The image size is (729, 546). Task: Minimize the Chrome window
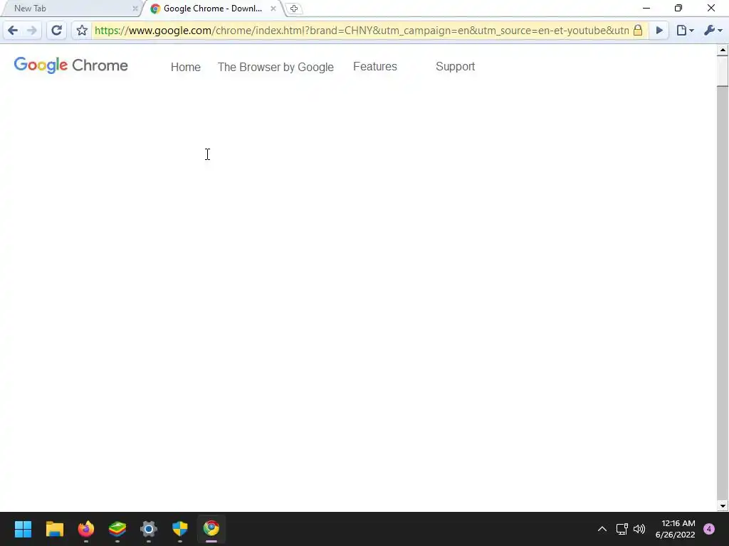point(646,9)
